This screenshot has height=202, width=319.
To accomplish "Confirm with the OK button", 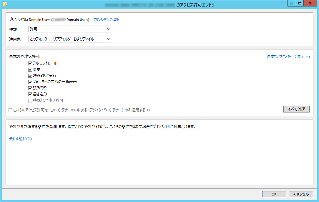I will coord(274,194).
